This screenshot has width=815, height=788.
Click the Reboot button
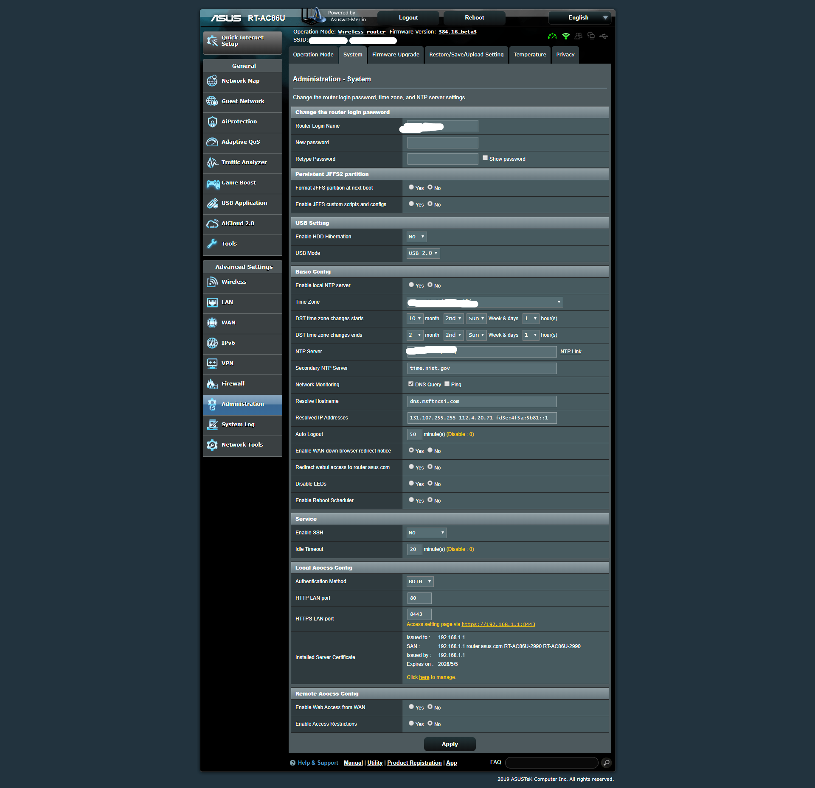(474, 18)
